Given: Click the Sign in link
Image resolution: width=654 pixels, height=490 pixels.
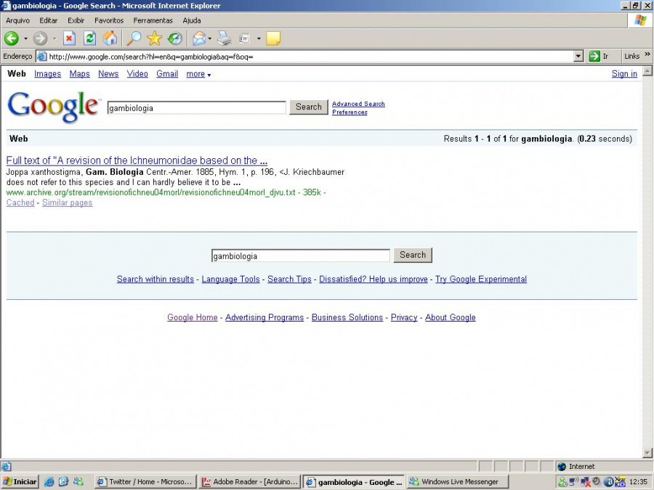Looking at the screenshot, I should pyautogui.click(x=624, y=74).
